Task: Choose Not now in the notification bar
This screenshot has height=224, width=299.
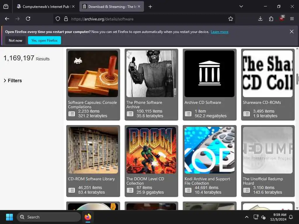Action: click(x=15, y=40)
